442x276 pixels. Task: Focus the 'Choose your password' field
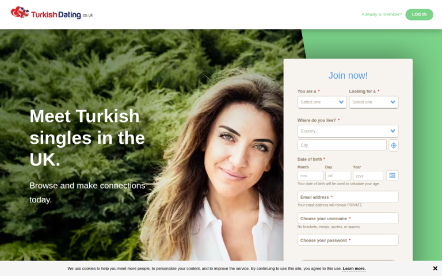[x=348, y=240]
